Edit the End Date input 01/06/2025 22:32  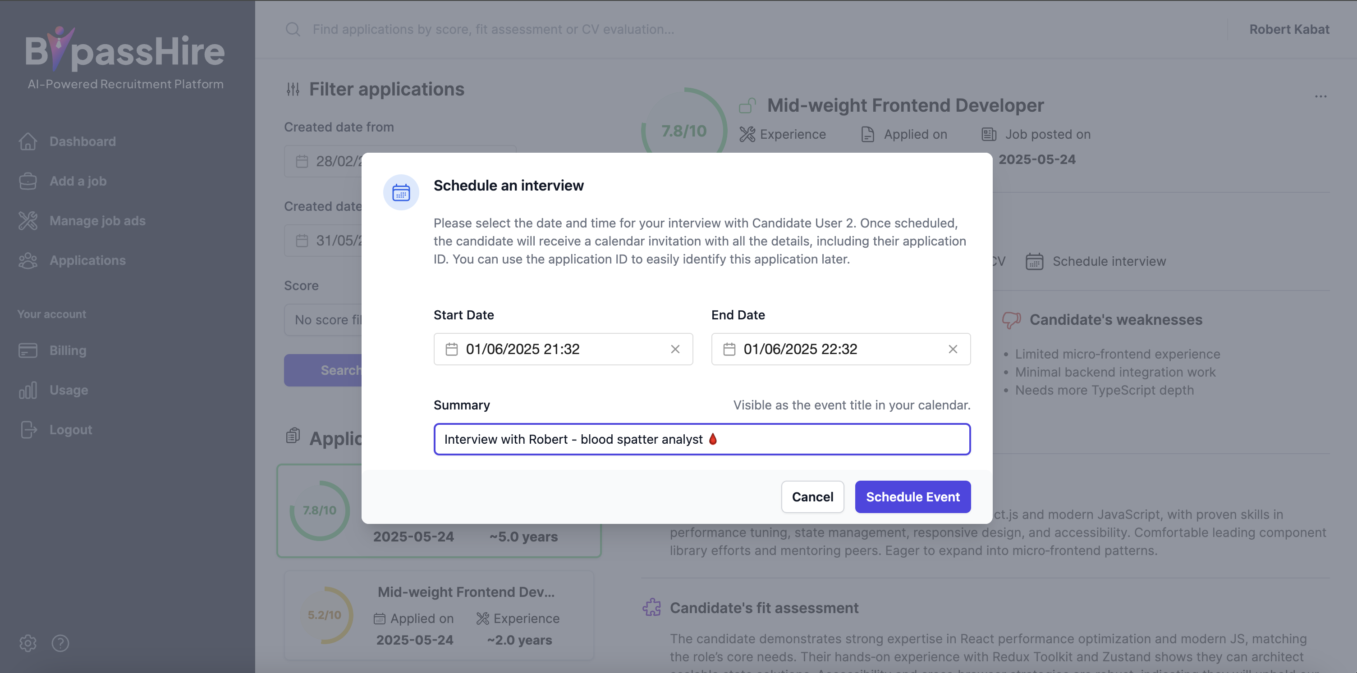point(840,349)
